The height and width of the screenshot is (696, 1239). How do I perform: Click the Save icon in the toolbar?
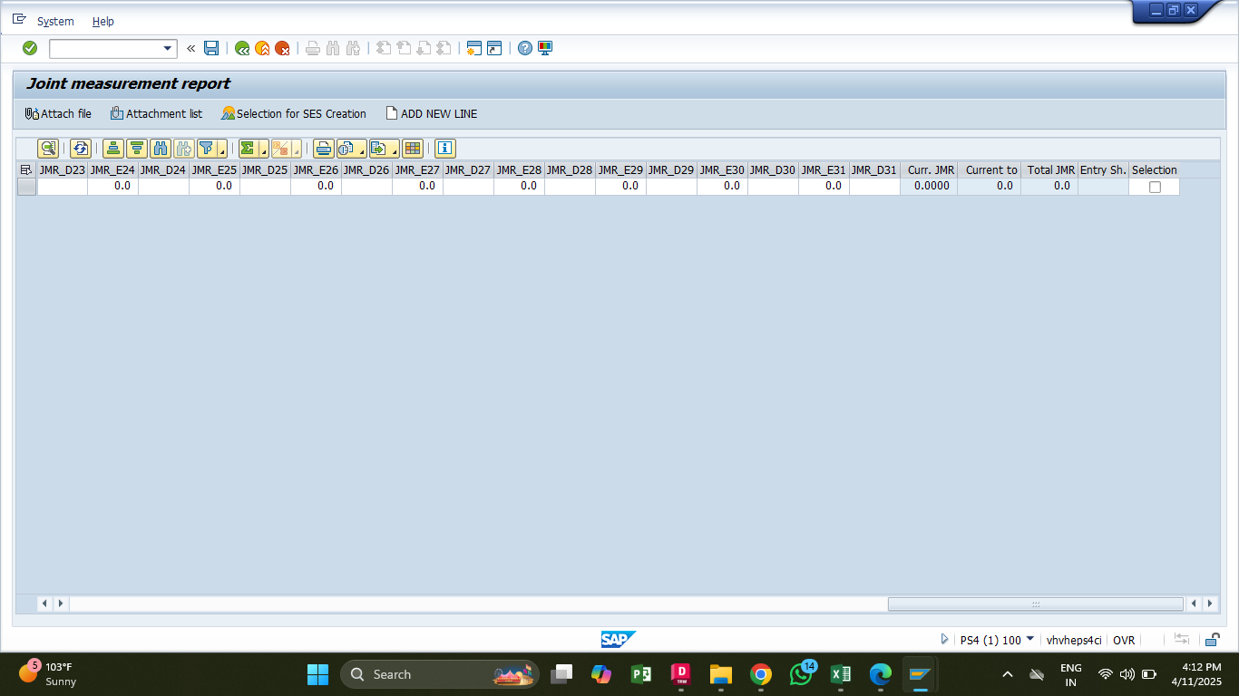[x=211, y=48]
